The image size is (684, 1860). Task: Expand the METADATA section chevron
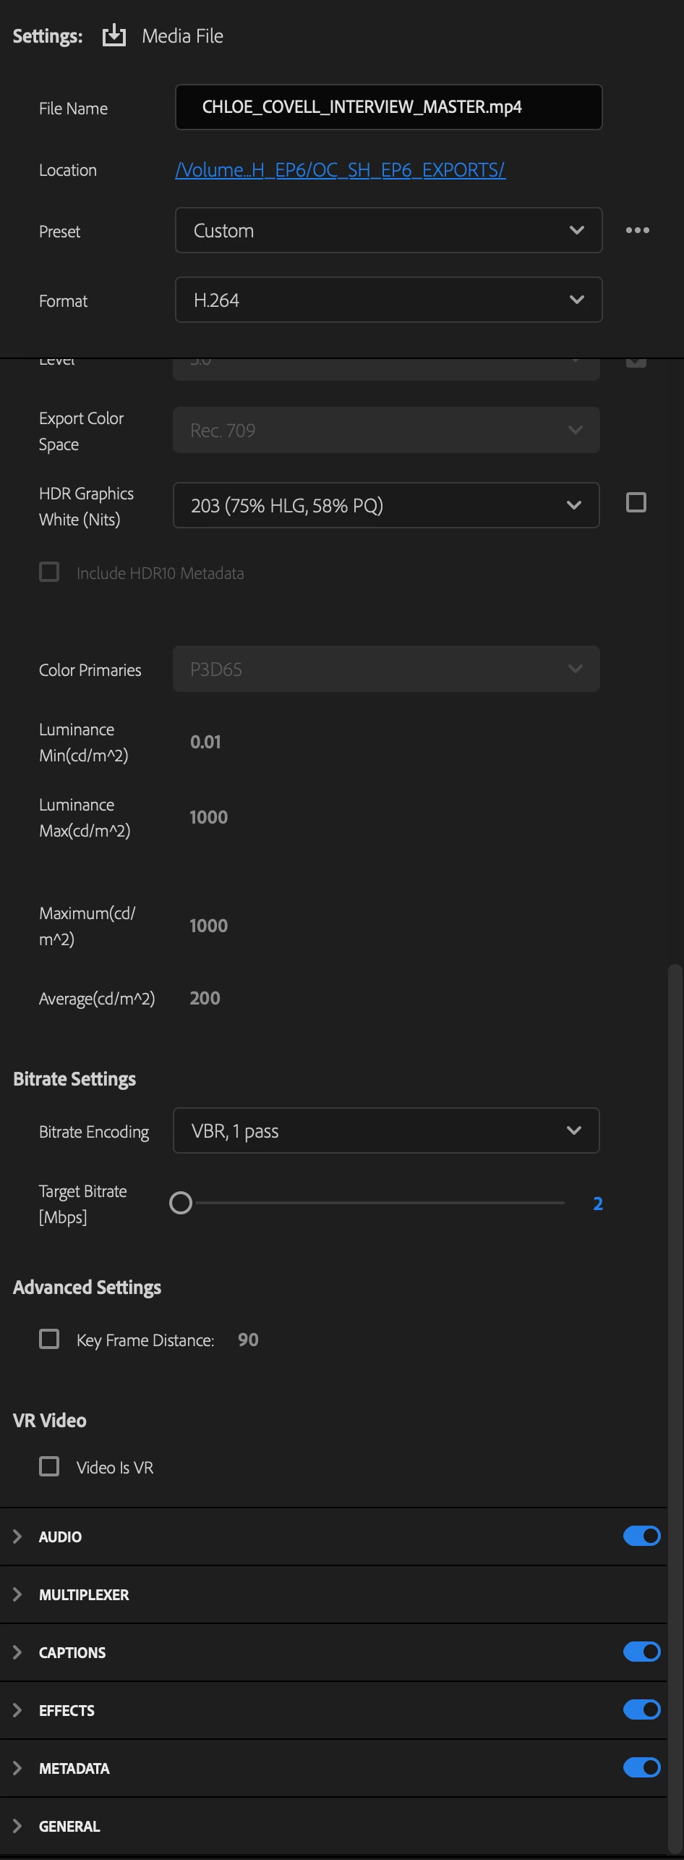coord(17,1768)
